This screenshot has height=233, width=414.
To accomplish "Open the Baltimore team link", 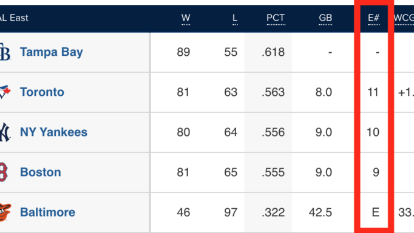I will 47,212.
